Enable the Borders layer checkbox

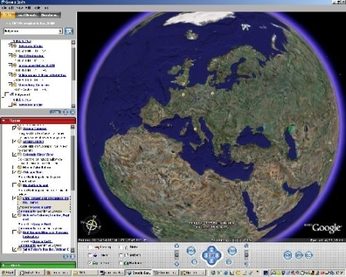tap(121, 255)
